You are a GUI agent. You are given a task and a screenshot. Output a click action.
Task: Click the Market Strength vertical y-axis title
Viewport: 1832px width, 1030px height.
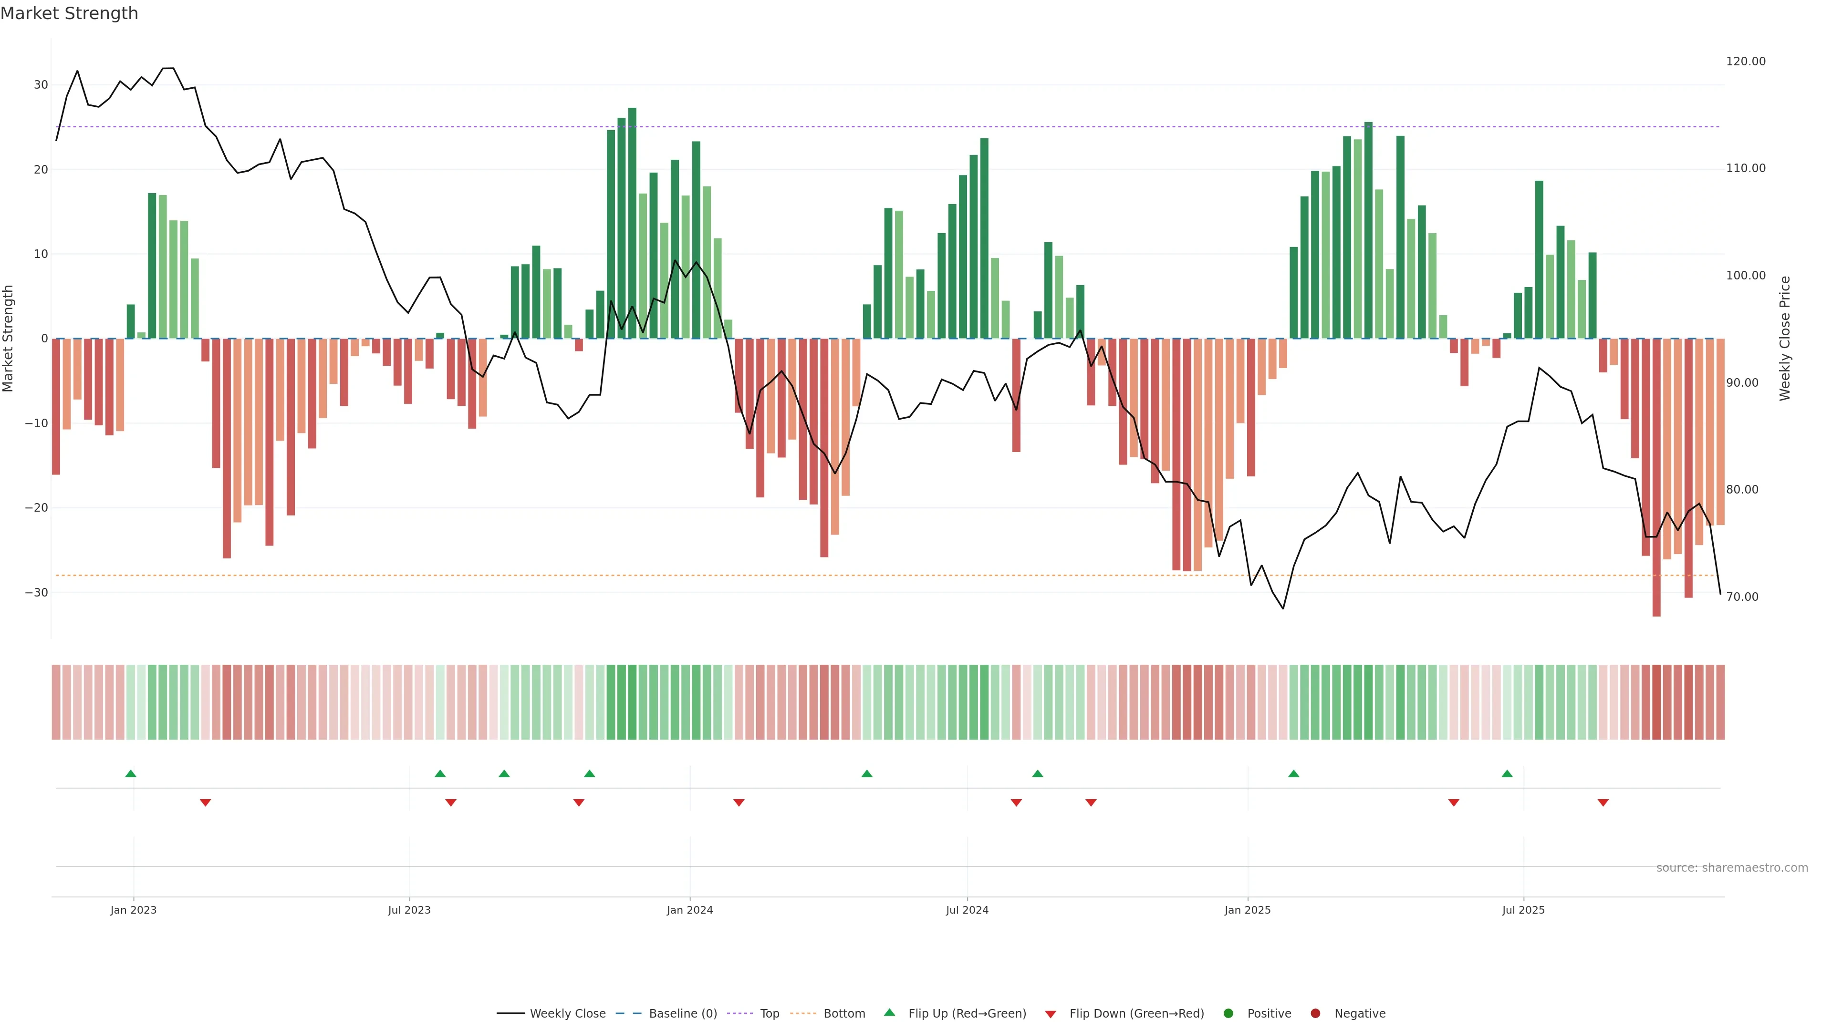click(x=8, y=339)
